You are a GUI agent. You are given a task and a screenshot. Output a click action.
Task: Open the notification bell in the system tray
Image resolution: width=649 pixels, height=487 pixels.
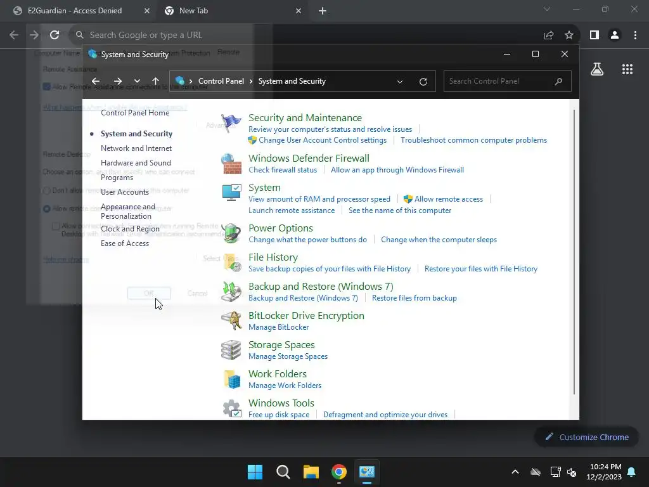tap(632, 472)
